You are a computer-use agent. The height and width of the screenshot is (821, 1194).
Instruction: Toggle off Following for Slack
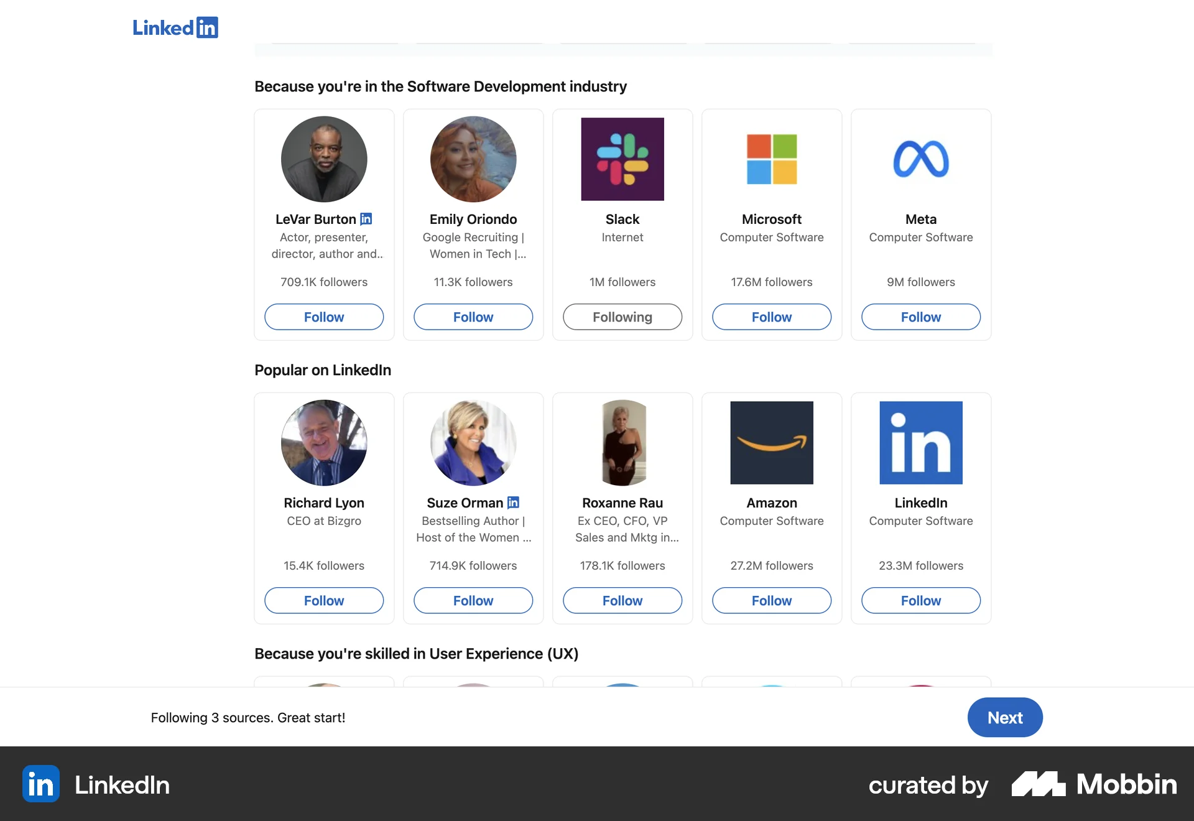point(622,317)
